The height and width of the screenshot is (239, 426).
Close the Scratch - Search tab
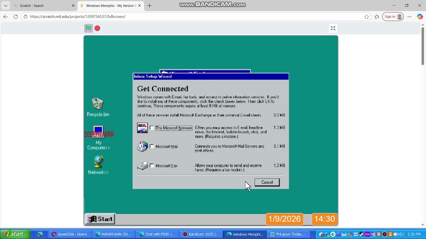click(x=73, y=6)
